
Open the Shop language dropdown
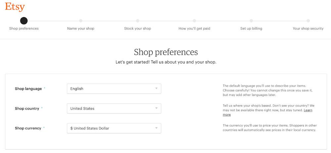coord(114,89)
